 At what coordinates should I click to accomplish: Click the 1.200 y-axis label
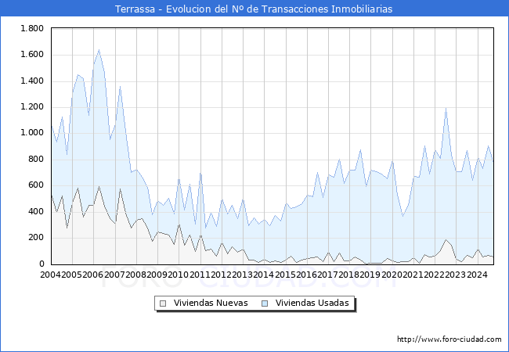point(32,106)
